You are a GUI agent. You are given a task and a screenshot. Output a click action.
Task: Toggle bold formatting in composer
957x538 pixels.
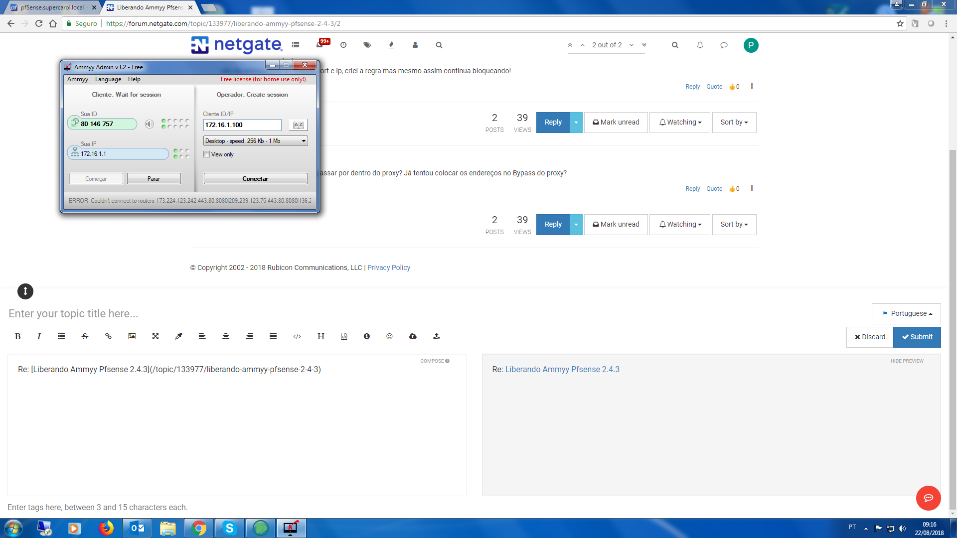(17, 336)
